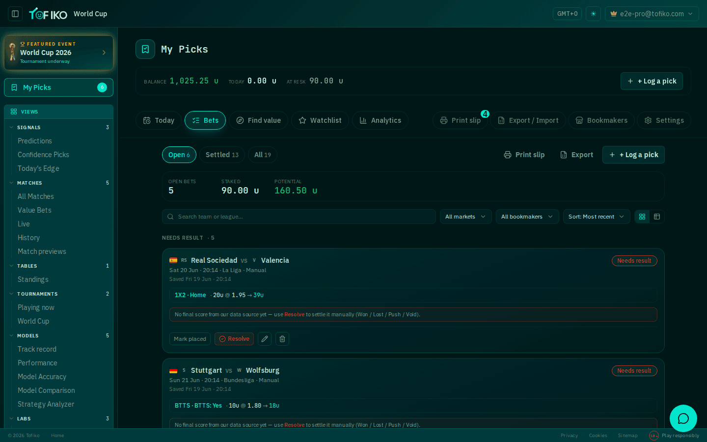
Task: Switch to the Watchlist tab
Action: coord(320,120)
